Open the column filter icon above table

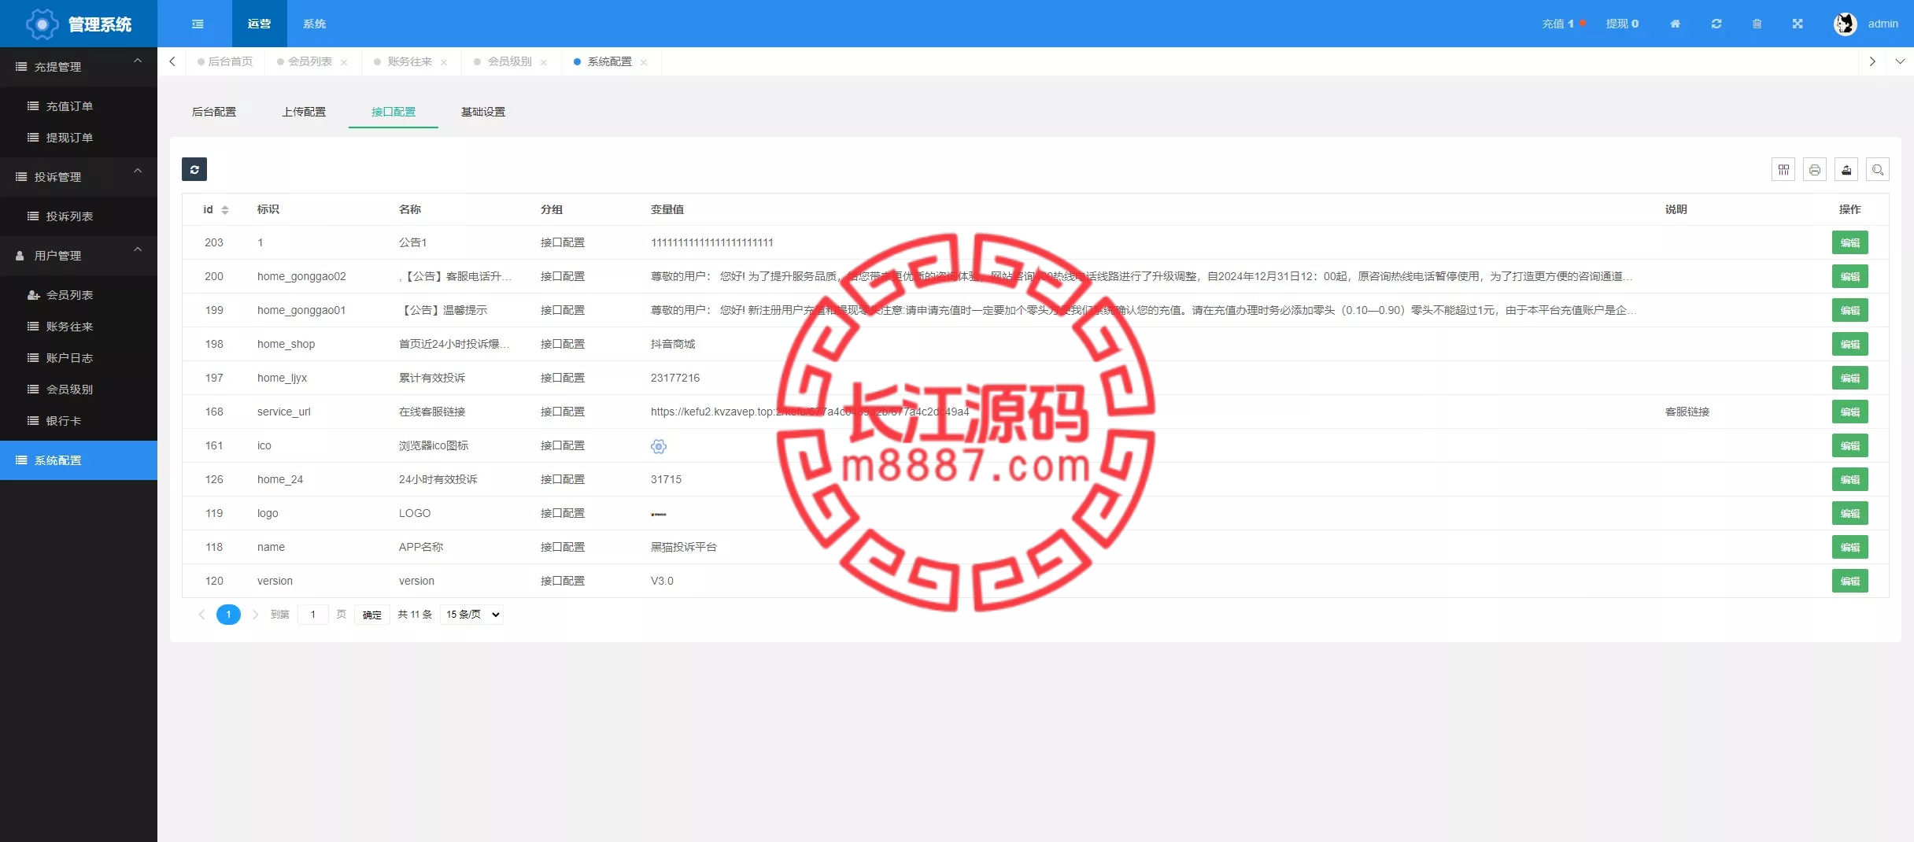coord(1783,169)
